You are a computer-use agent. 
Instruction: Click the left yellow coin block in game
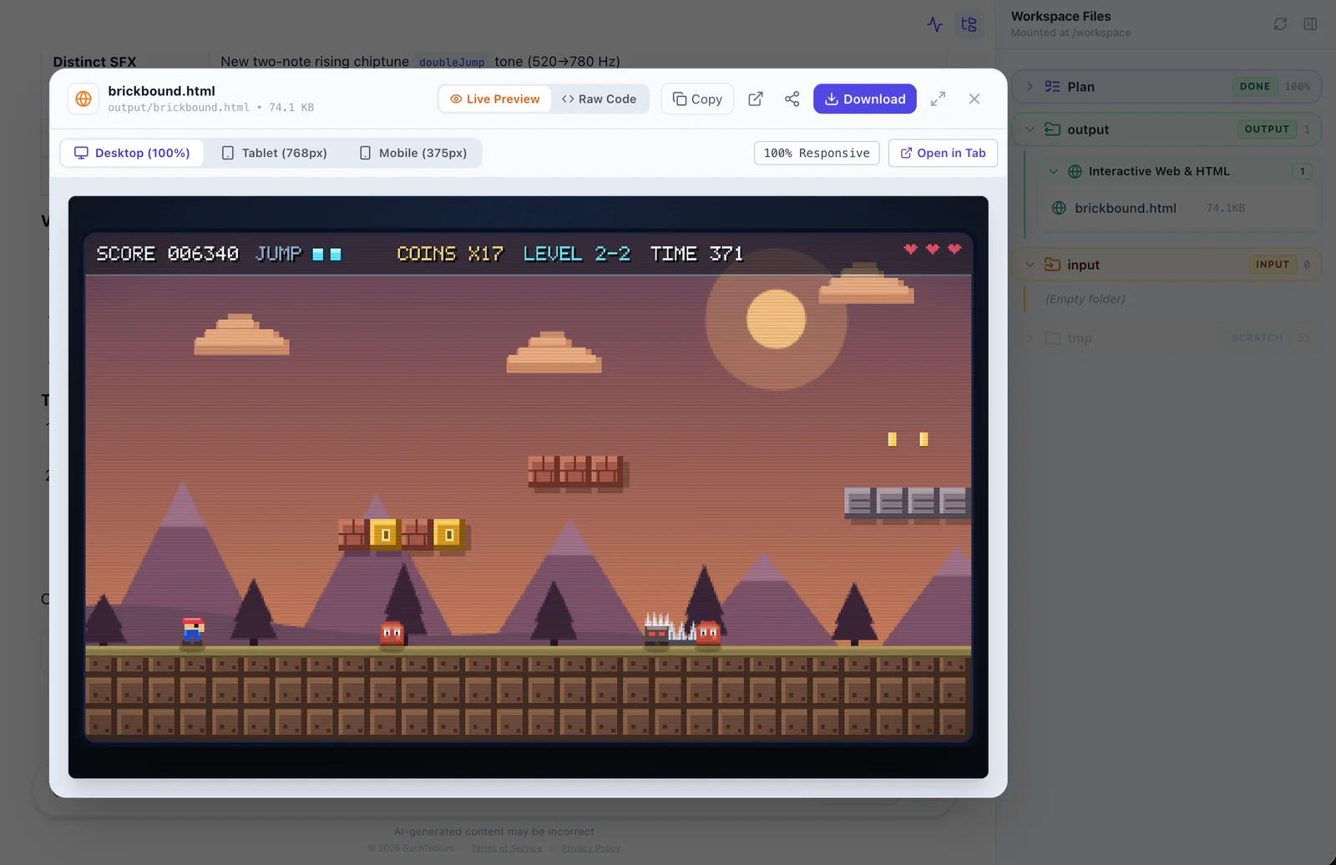(x=385, y=534)
